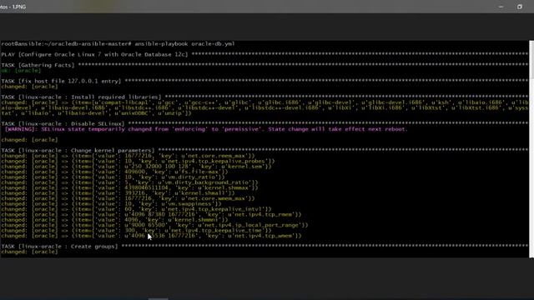Click the kernel.shmmax changed line
The height and width of the screenshot is (300, 534).
point(129,187)
